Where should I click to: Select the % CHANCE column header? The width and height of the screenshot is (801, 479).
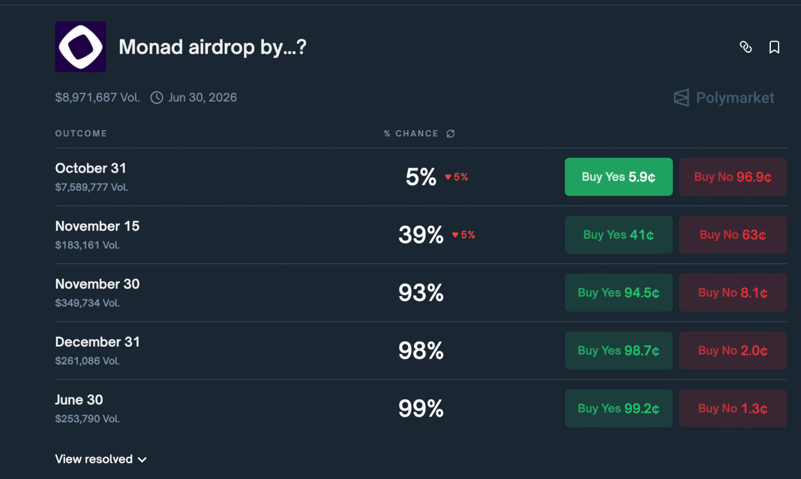[x=411, y=133]
